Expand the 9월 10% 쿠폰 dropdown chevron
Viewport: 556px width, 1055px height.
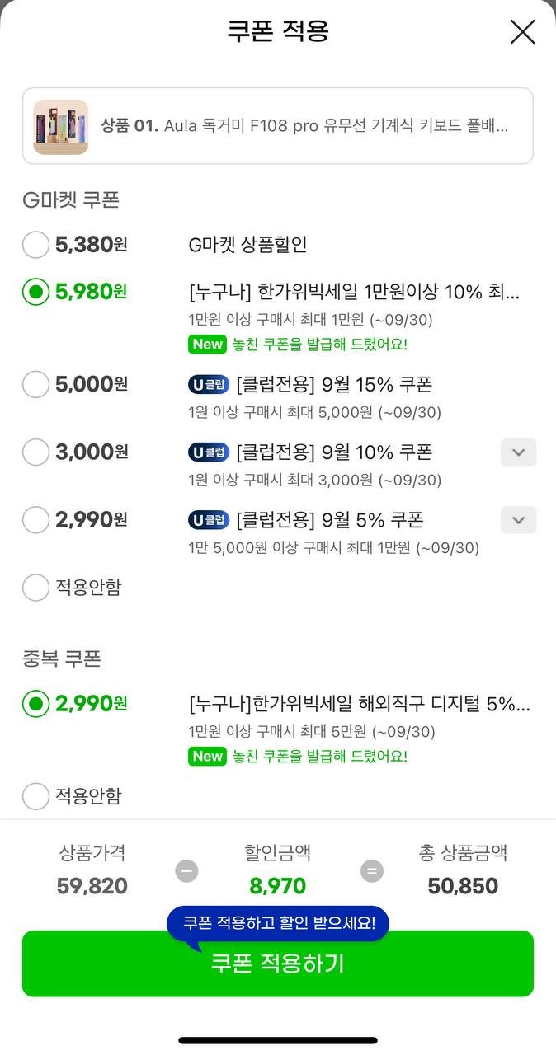[518, 452]
